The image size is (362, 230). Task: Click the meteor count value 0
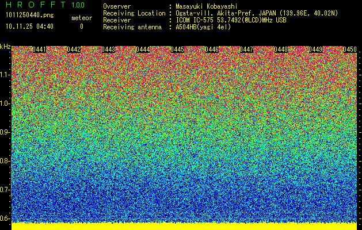(x=82, y=26)
